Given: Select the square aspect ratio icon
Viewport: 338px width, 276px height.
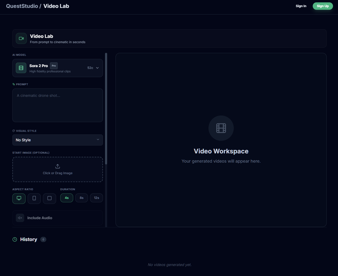Looking at the screenshot, I should [x=49, y=198].
